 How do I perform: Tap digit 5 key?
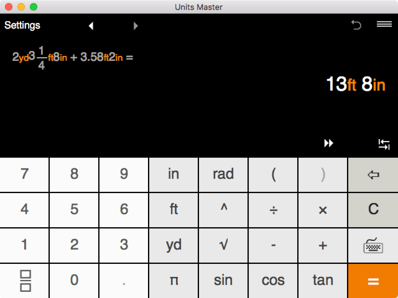pos(74,210)
